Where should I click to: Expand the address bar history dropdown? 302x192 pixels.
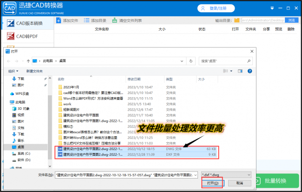(x=182, y=61)
